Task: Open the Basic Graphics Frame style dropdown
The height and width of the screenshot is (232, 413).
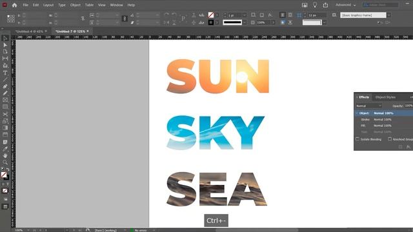Action: point(389,15)
